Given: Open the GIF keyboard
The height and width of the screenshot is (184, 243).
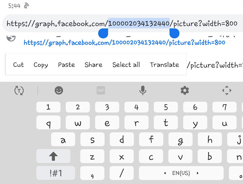Looking at the screenshot, I should tap(101, 90).
